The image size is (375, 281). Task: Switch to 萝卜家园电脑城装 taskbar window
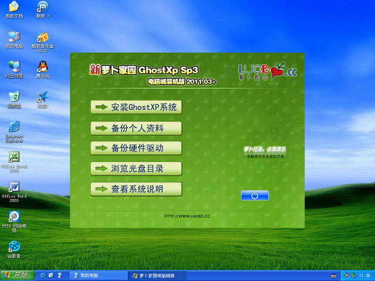pos(158,276)
